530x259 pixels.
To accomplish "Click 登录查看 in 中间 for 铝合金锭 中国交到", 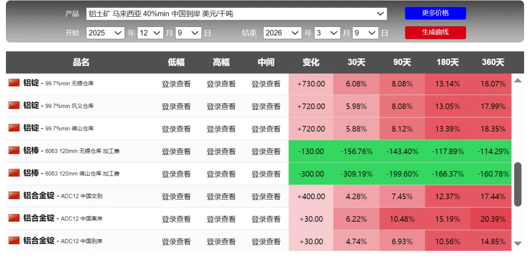I will coord(266,197).
